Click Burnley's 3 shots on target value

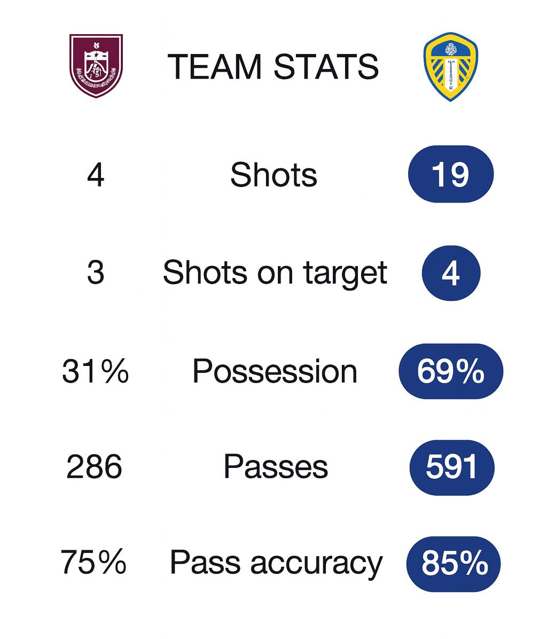[x=95, y=272]
